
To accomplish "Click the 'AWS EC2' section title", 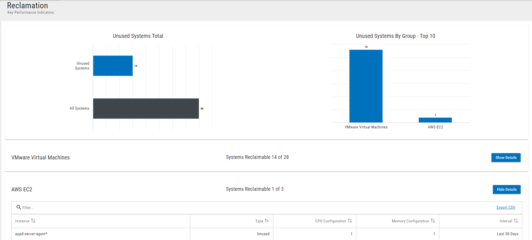I will coord(22,189).
